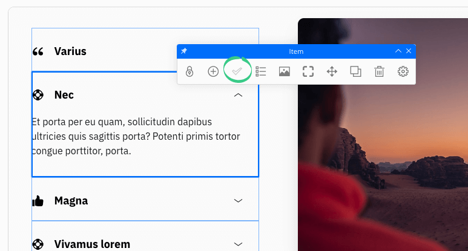Click the image picture icon
Viewport: 468px width, 251px height.
coord(285,71)
